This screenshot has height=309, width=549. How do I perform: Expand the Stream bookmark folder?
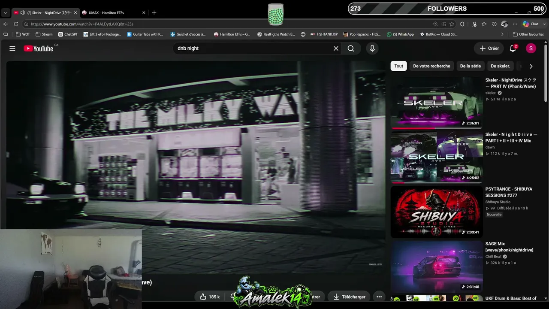coord(44,34)
